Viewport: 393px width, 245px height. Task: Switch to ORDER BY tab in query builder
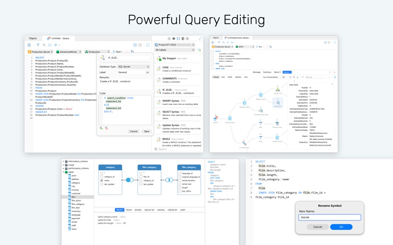(172, 210)
